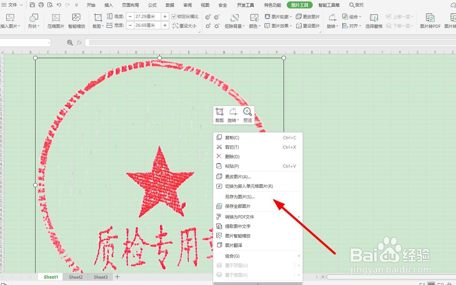Switch to Sheet3 tab
Screen dimensions: 456x285
(x=101, y=277)
